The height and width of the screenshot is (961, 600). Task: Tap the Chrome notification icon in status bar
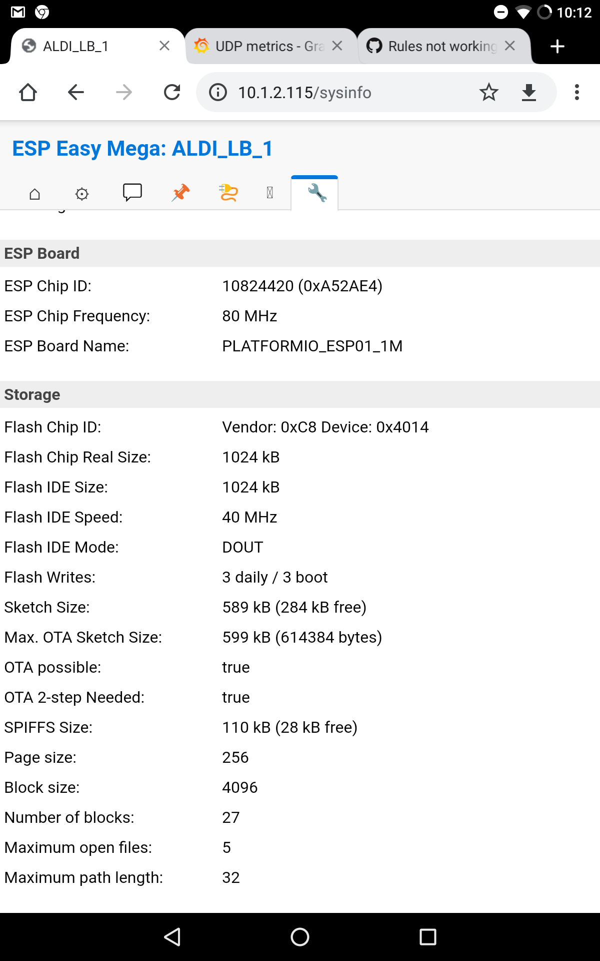(42, 12)
